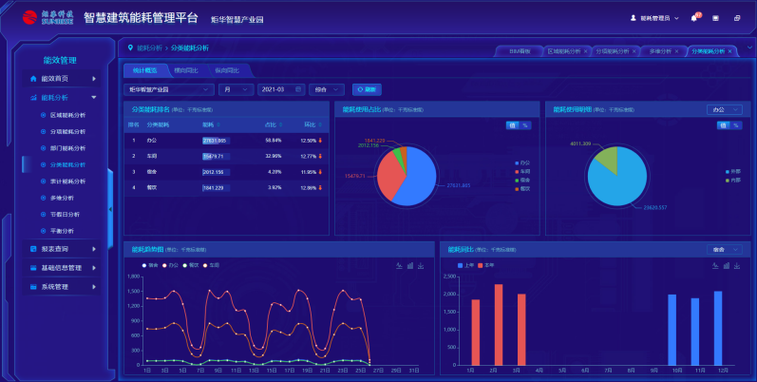Click the message icon beside the bell

click(715, 18)
